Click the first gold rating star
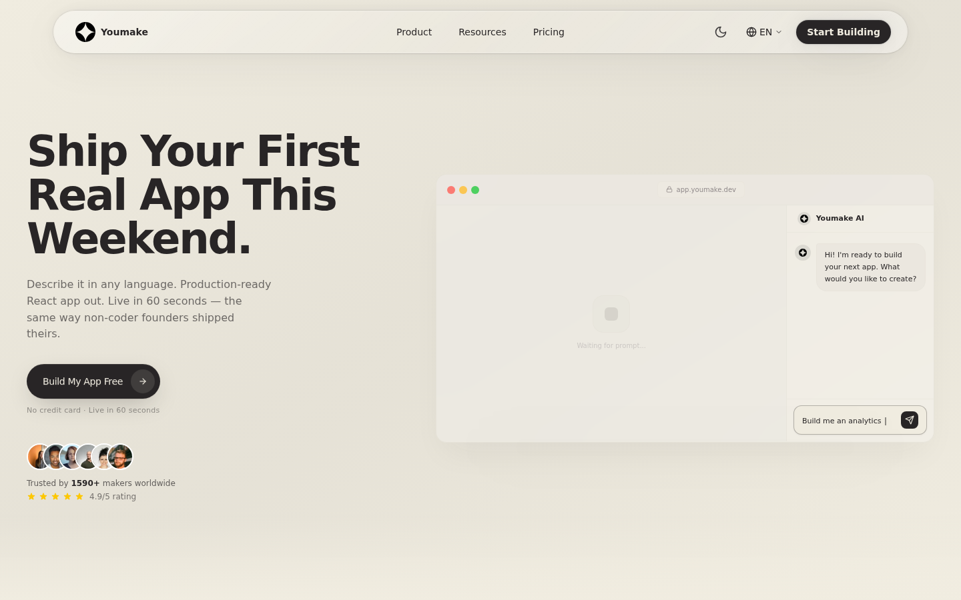961x600 pixels. tap(31, 497)
